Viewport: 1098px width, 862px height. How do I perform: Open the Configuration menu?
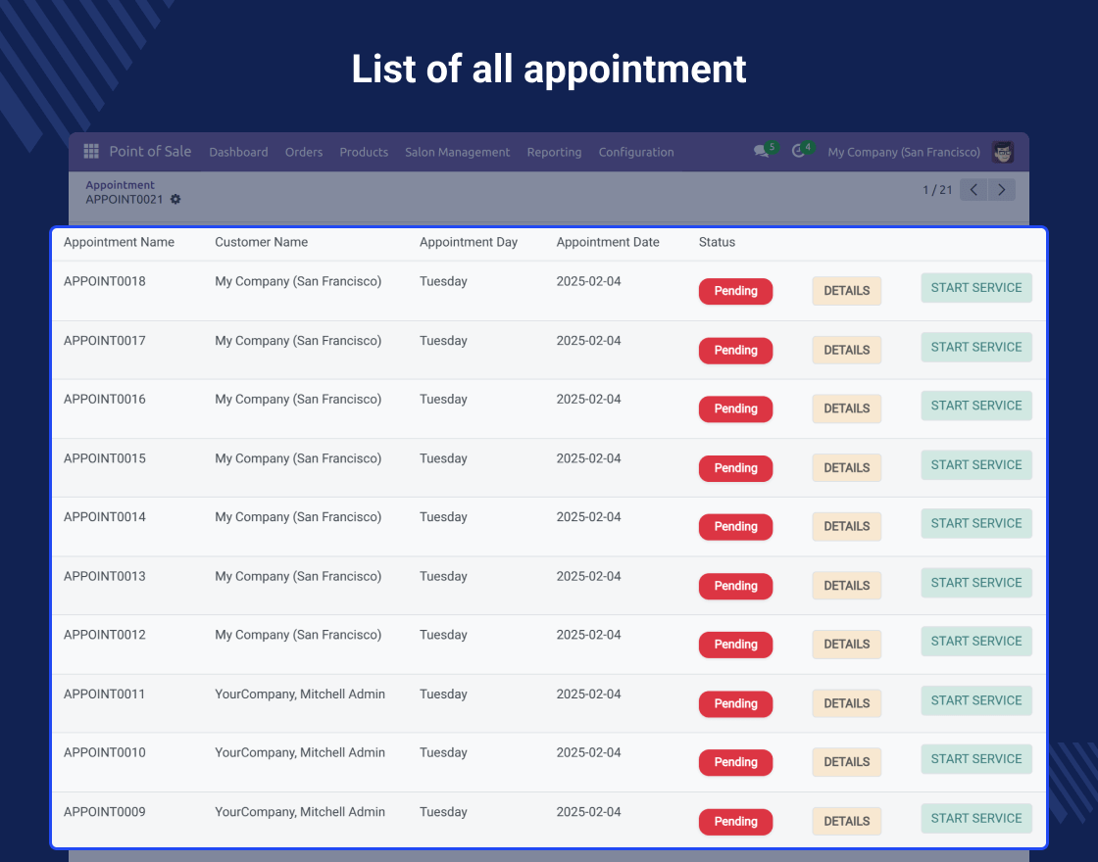[x=636, y=152]
